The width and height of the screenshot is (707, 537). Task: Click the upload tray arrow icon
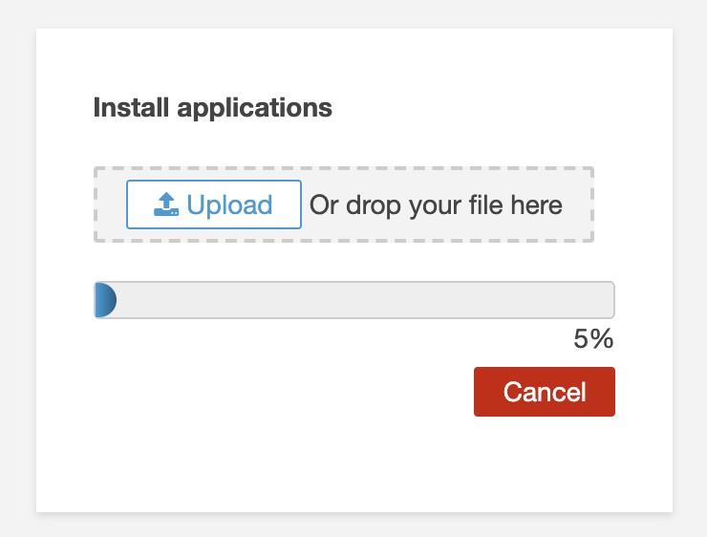pyautogui.click(x=166, y=204)
